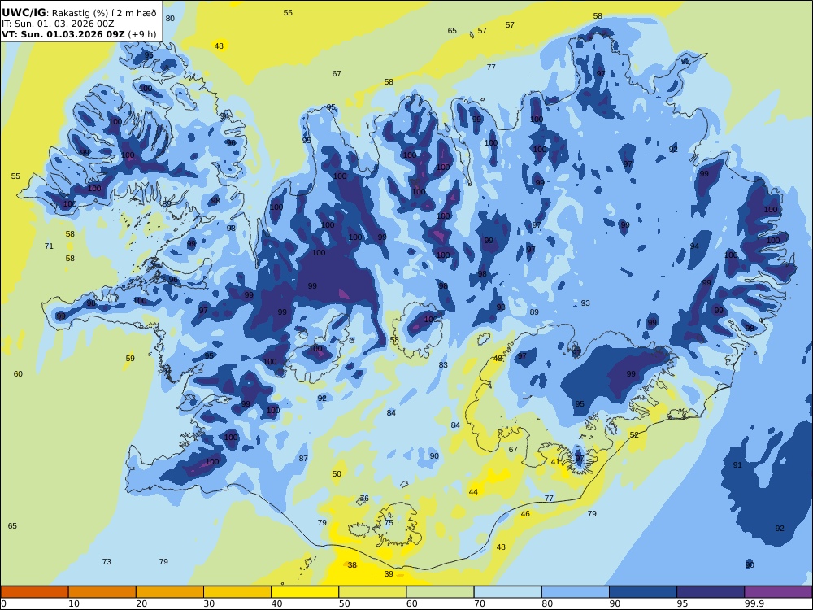Select the map value 87 in the south
The width and height of the screenshot is (813, 610).
[303, 458]
